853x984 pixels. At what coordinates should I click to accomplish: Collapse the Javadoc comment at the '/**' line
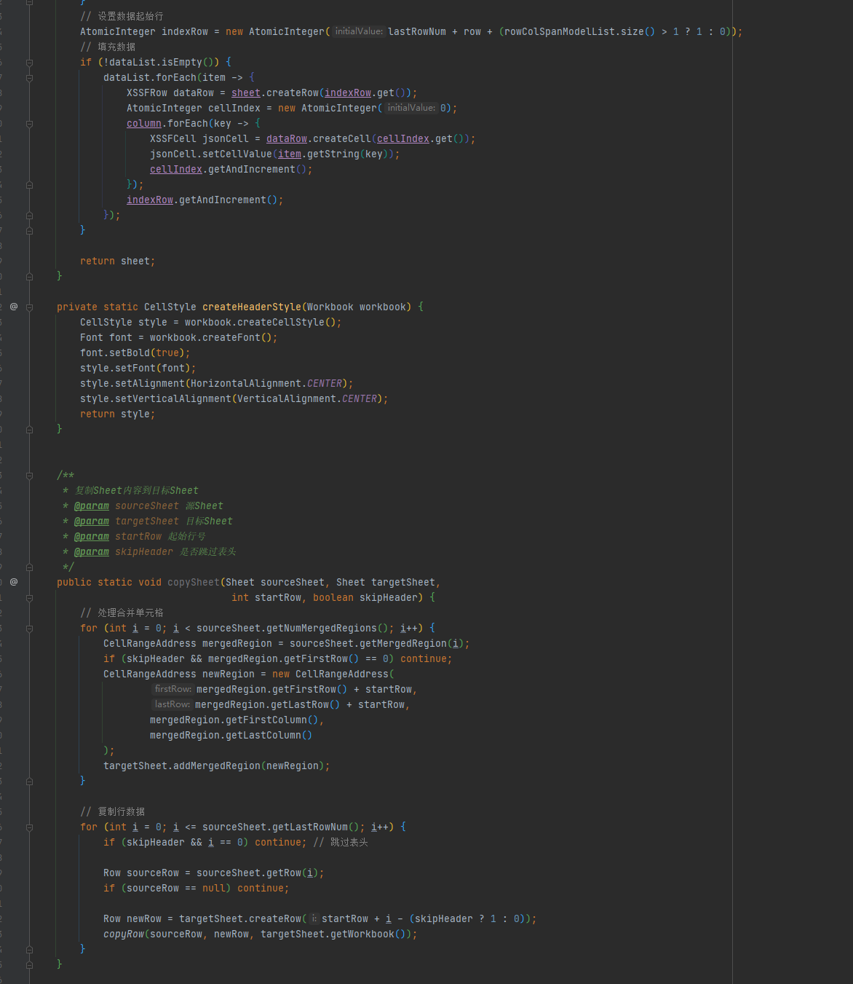(x=29, y=476)
